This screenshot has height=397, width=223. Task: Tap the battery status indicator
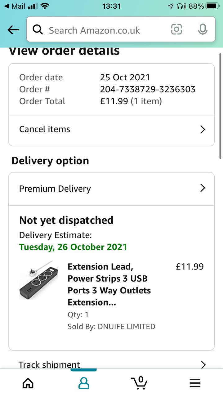click(x=212, y=6)
